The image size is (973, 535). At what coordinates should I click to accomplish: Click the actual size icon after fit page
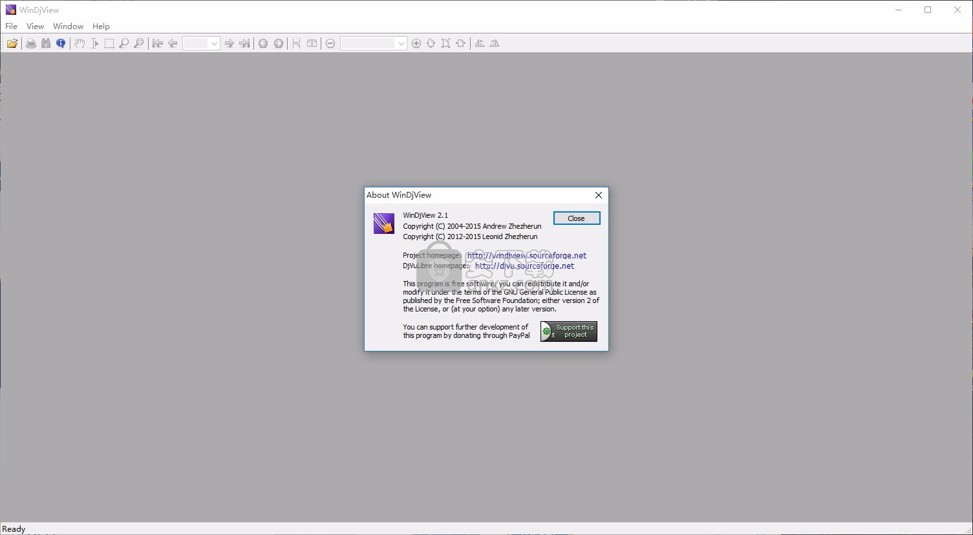(461, 43)
